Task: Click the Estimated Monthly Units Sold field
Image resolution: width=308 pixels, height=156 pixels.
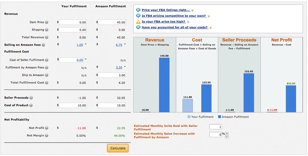Action: tap(215, 127)
